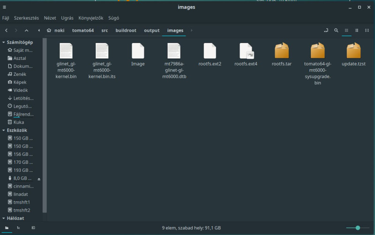Open the 170 GB volume
The width and height of the screenshot is (375, 235).
(21, 162)
